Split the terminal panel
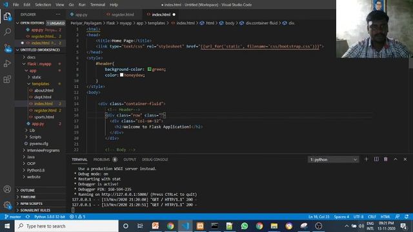 pyautogui.click(x=376, y=159)
